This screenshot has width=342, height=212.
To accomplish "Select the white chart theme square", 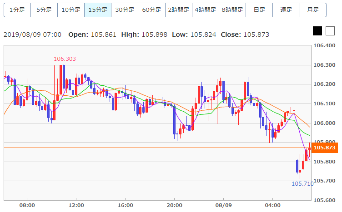I will point(329,31).
